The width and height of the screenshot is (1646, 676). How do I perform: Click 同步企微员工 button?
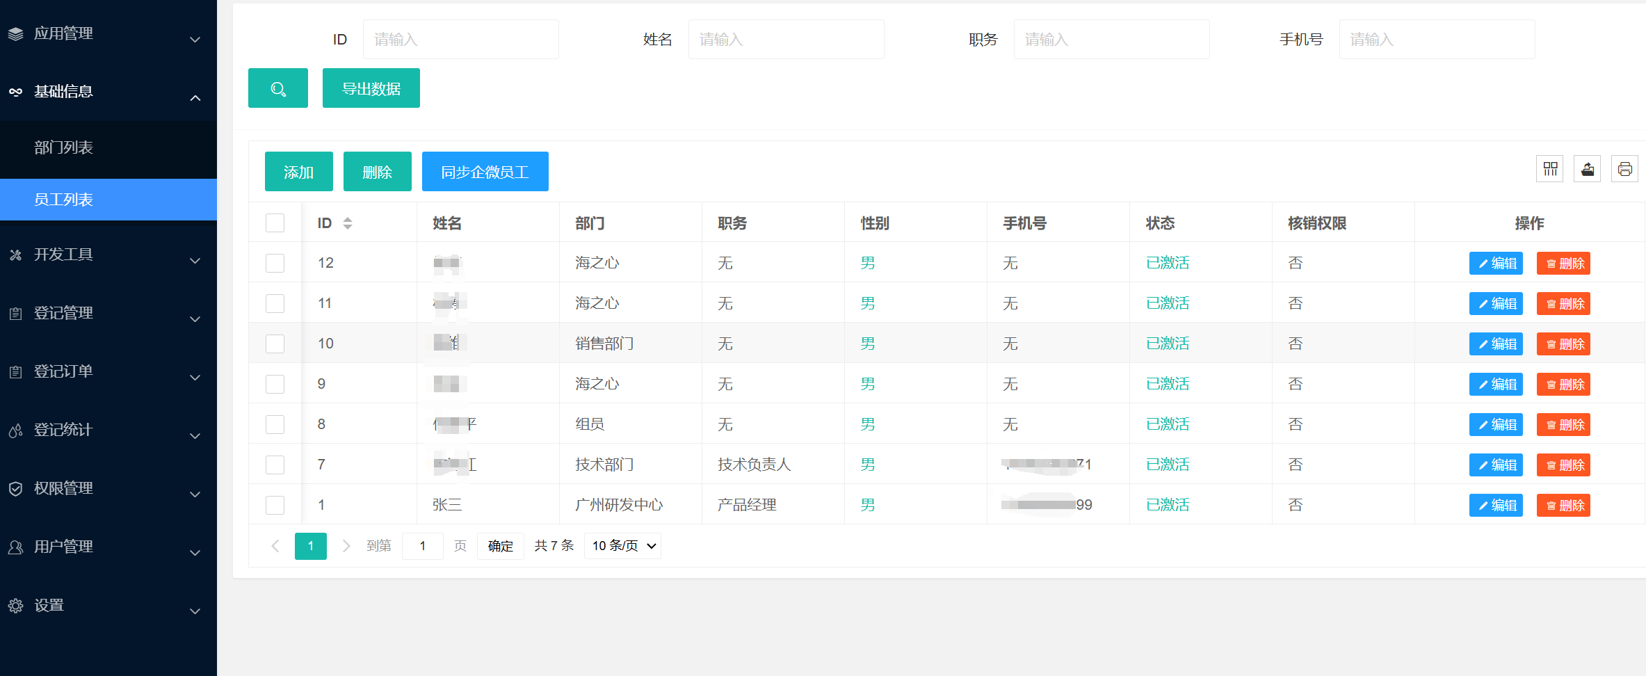(x=485, y=171)
